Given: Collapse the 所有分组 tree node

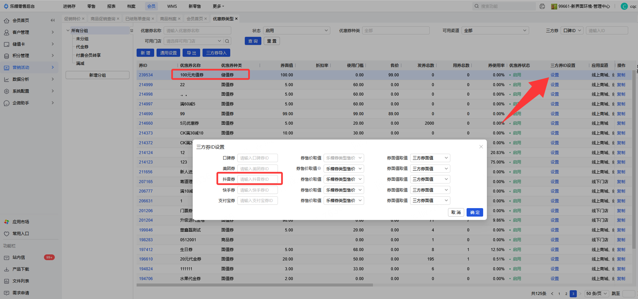Looking at the screenshot, I should pos(68,30).
